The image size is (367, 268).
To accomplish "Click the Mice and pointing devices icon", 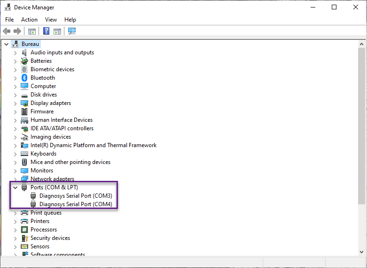I will coord(24,162).
